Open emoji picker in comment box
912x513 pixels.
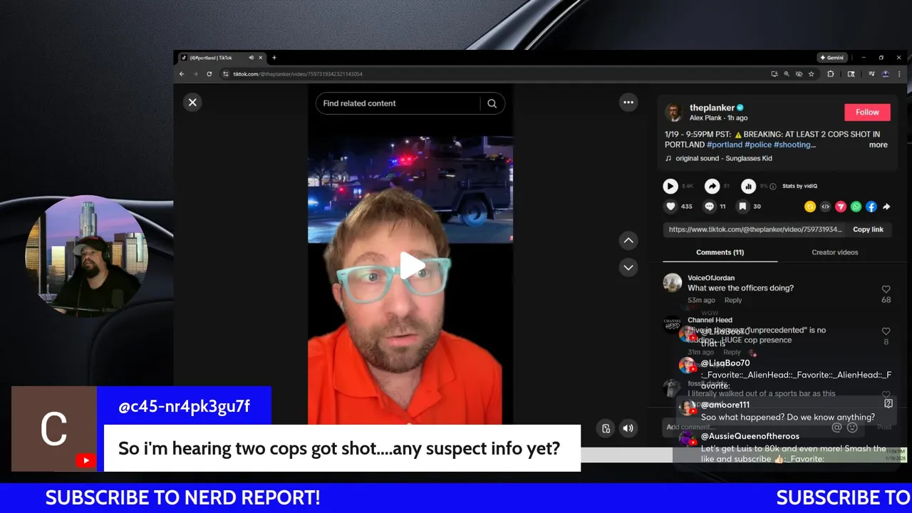pos(852,427)
